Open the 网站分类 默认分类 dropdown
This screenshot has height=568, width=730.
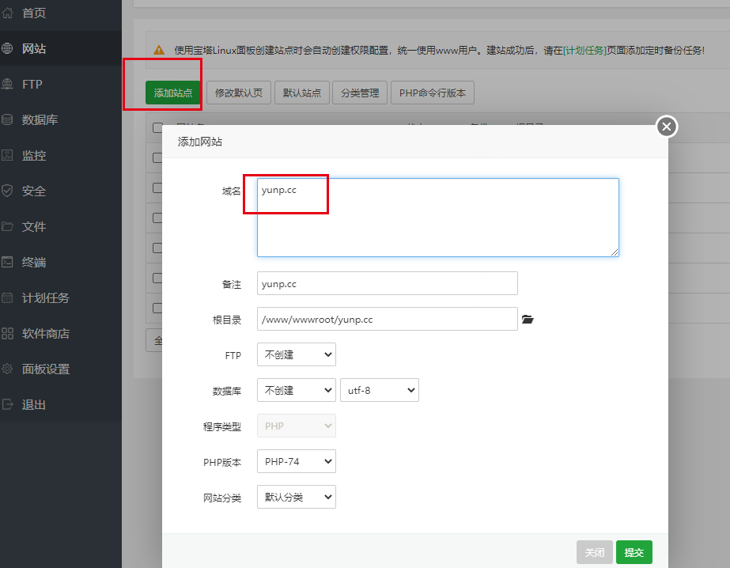tap(297, 497)
